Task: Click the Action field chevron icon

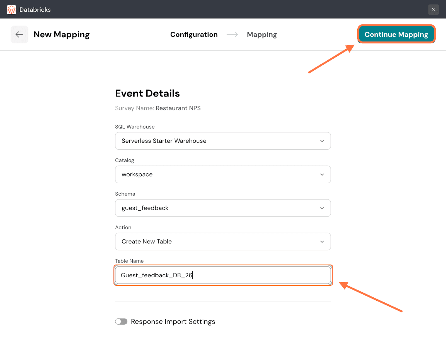Action: pyautogui.click(x=322, y=242)
